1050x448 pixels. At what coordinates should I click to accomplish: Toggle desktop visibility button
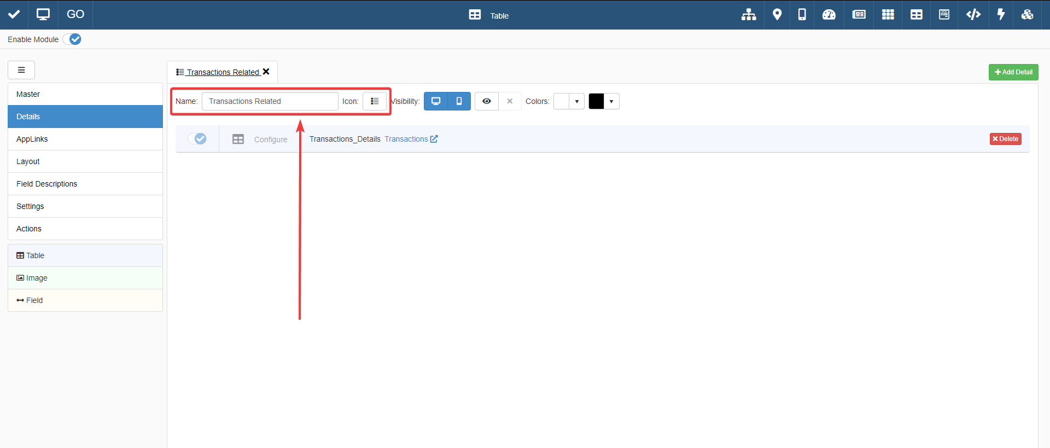[436, 101]
